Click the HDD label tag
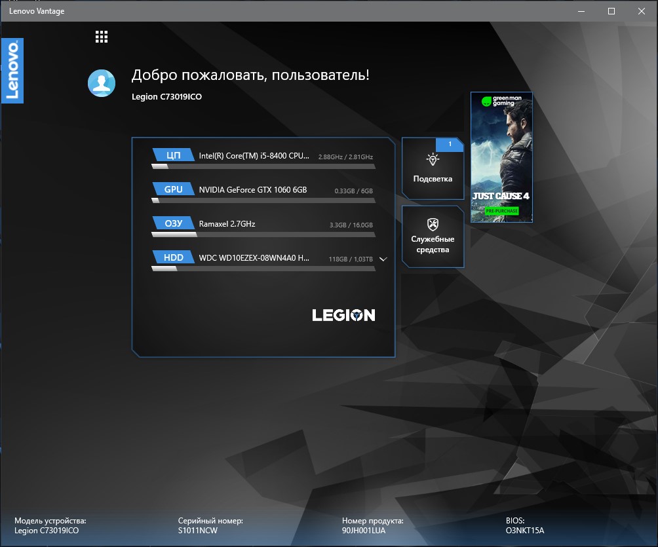658x547 pixels. tap(173, 257)
